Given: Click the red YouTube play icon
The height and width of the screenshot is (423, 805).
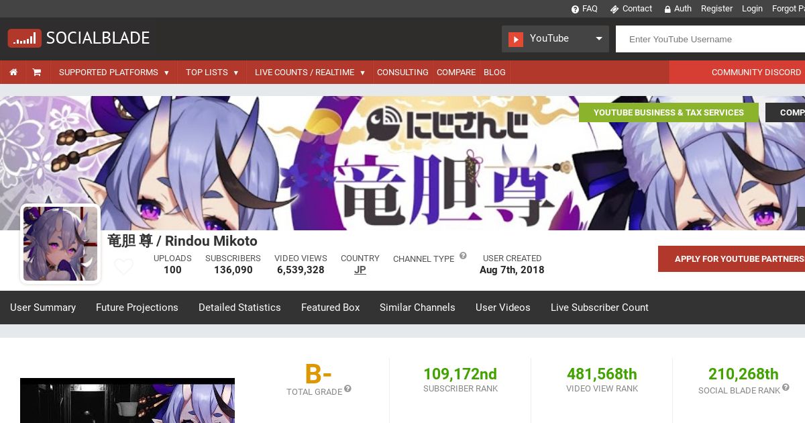Looking at the screenshot, I should point(515,39).
